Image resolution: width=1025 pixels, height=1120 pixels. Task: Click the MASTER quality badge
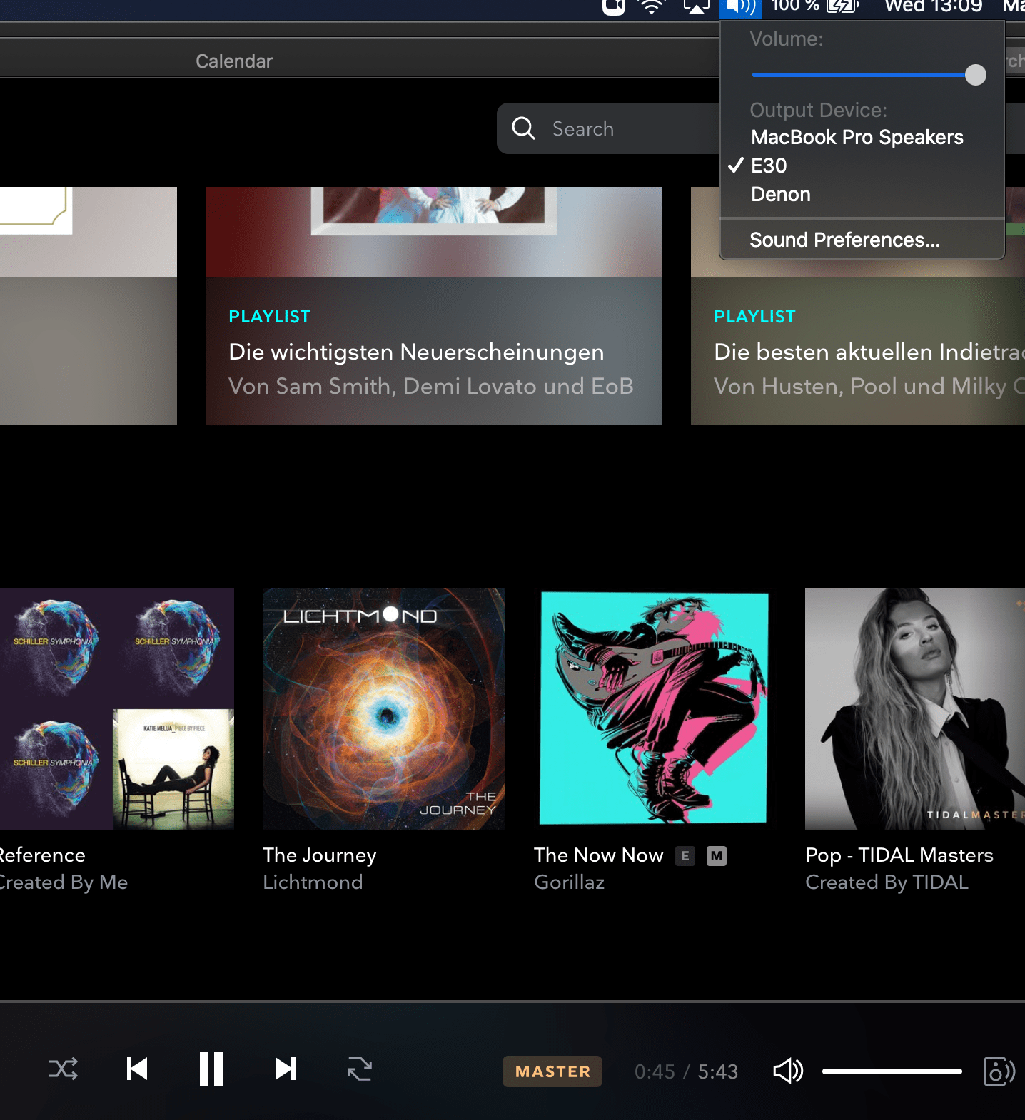(x=552, y=1071)
